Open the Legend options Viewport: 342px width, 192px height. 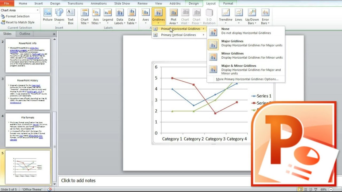pos(107,16)
